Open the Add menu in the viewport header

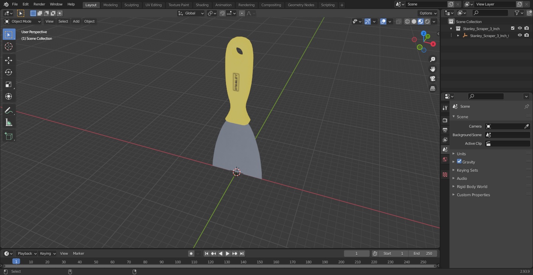(x=76, y=21)
